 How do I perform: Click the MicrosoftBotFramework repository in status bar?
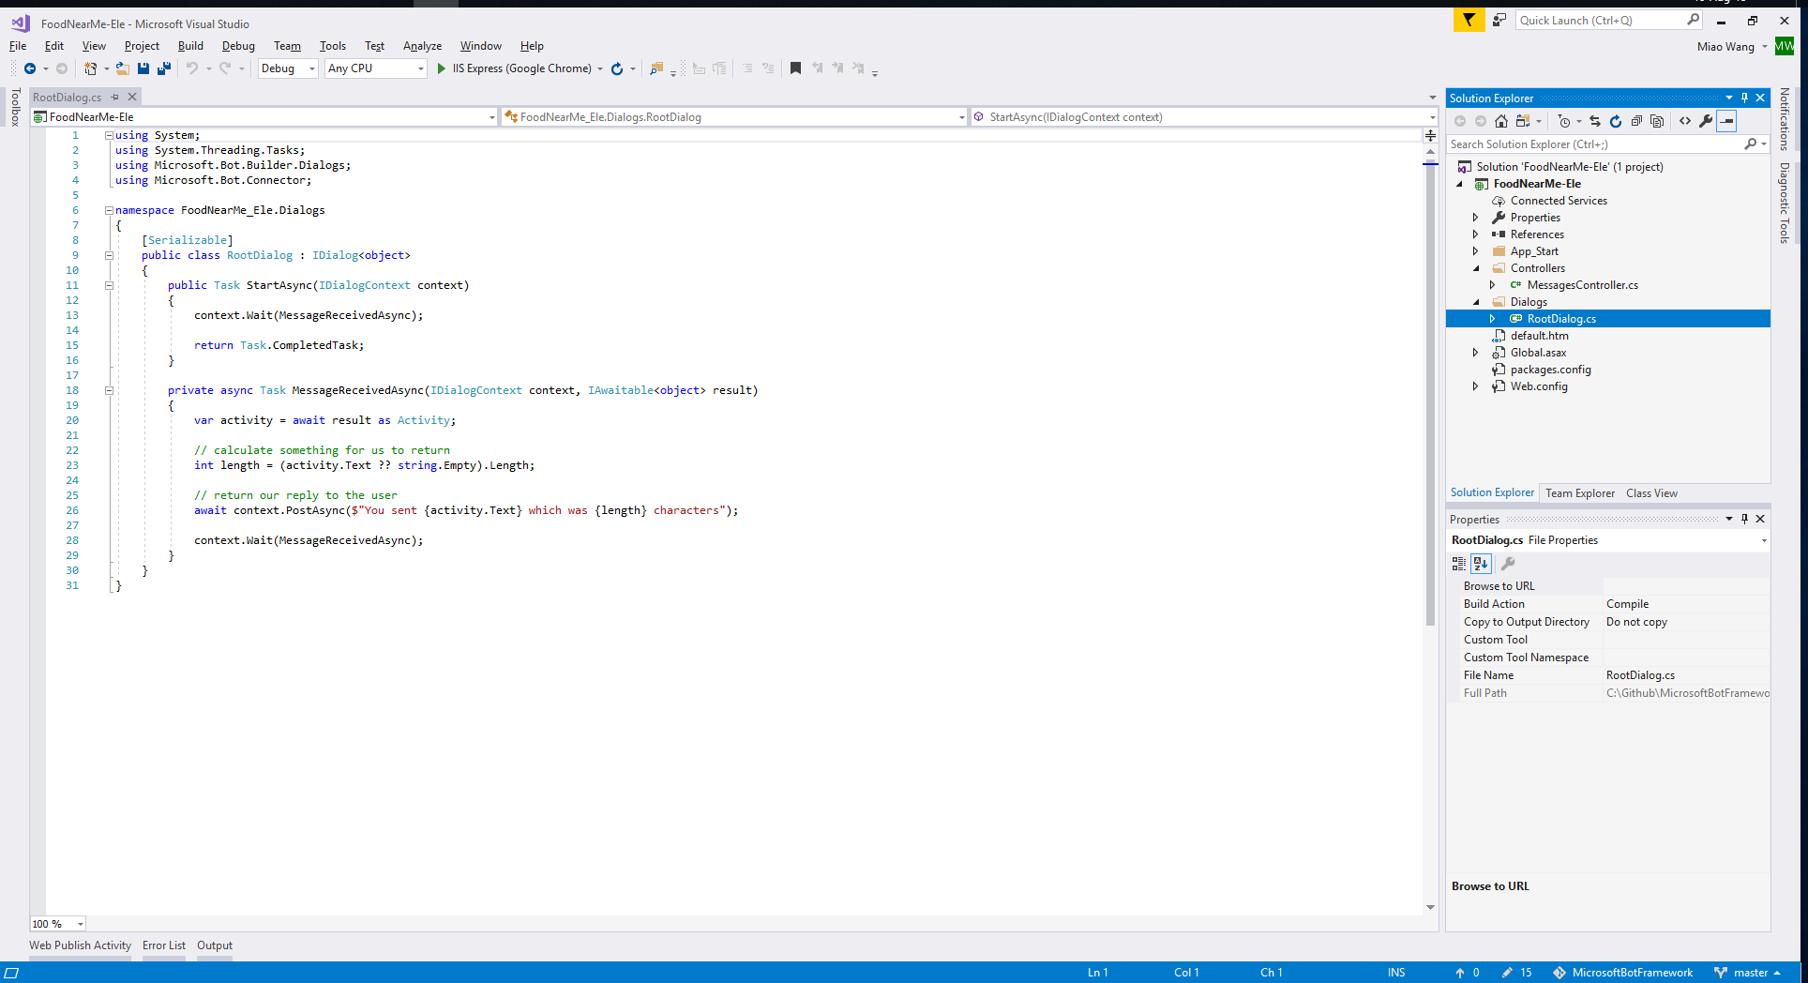(1623, 973)
